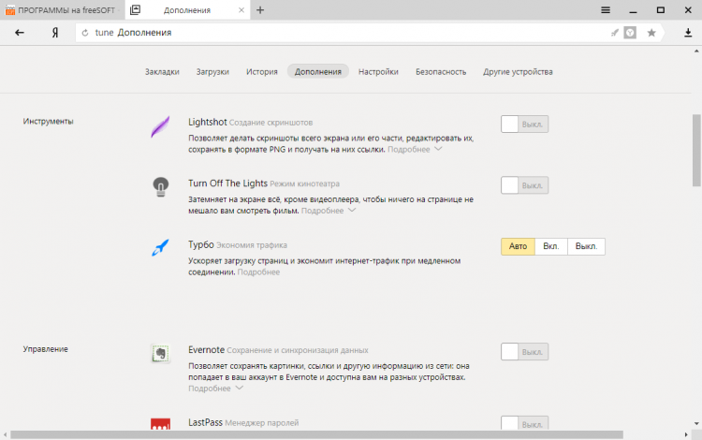
Task: Click the horizontal scrollbar thumb
Action: pyautogui.click(x=317, y=434)
